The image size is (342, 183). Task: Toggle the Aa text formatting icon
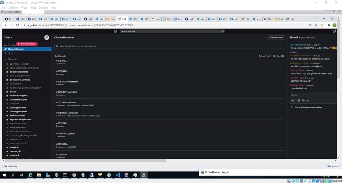click(308, 101)
